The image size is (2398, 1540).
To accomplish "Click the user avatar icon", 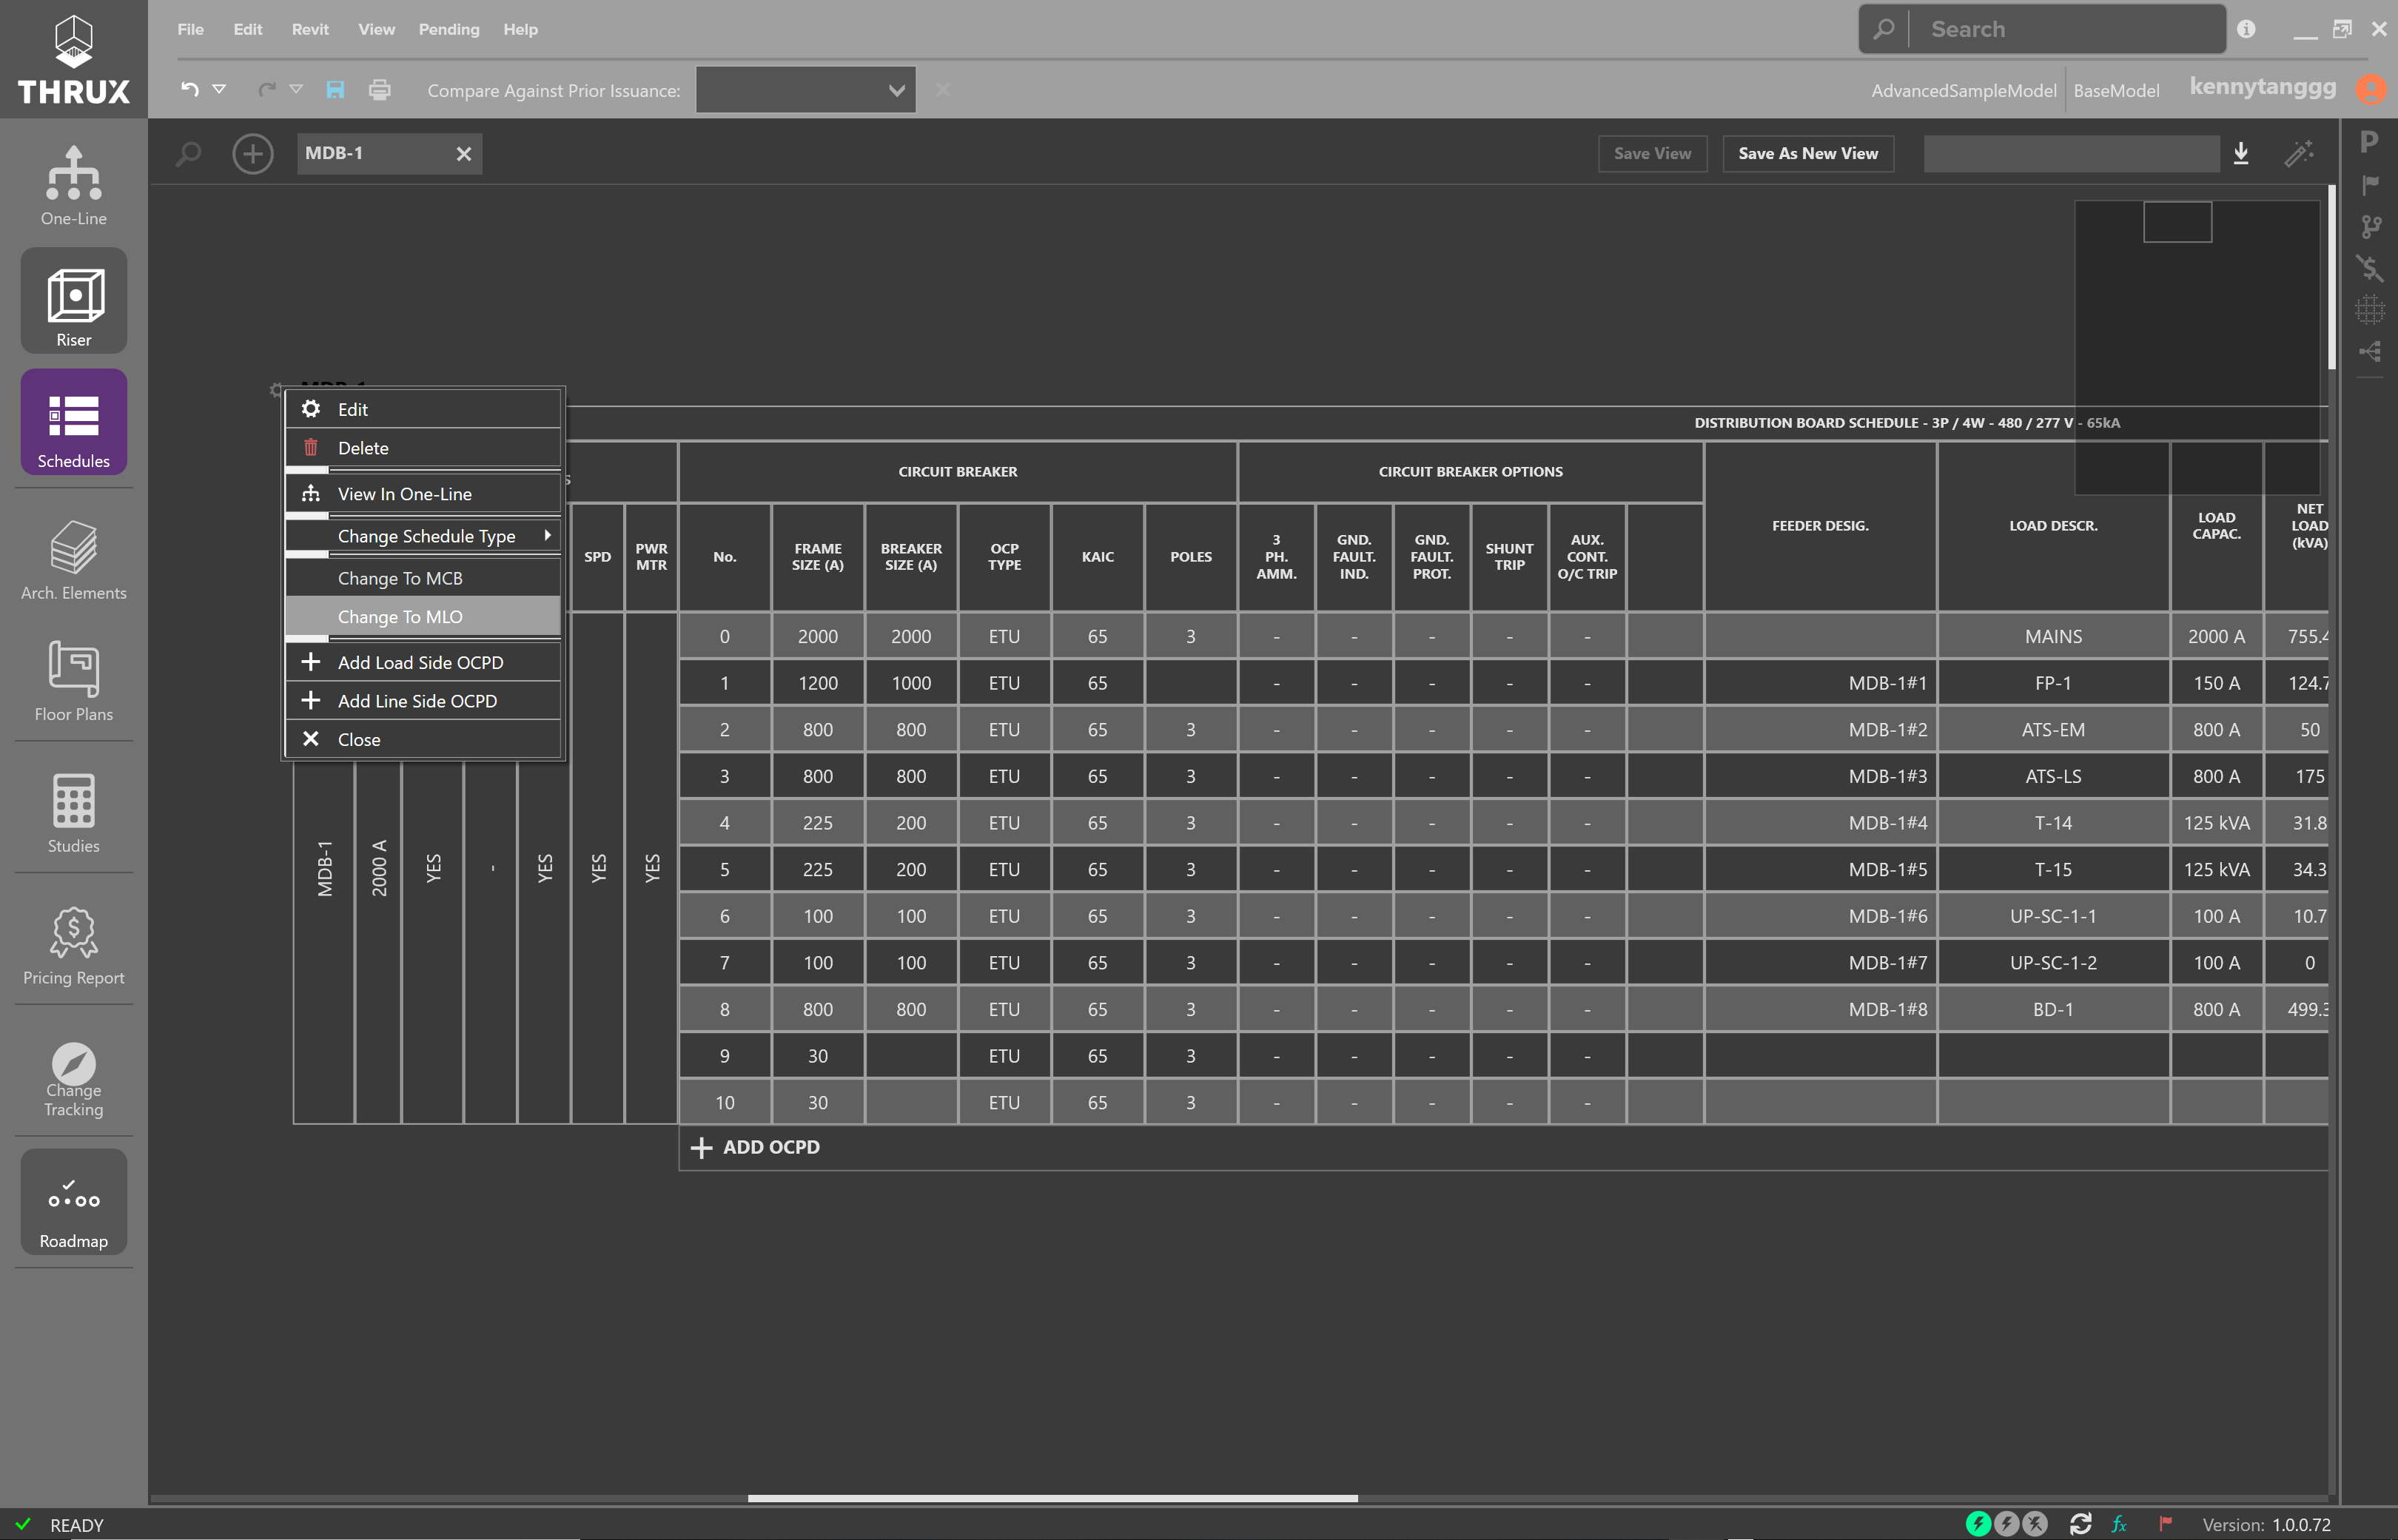I will tap(2370, 89).
